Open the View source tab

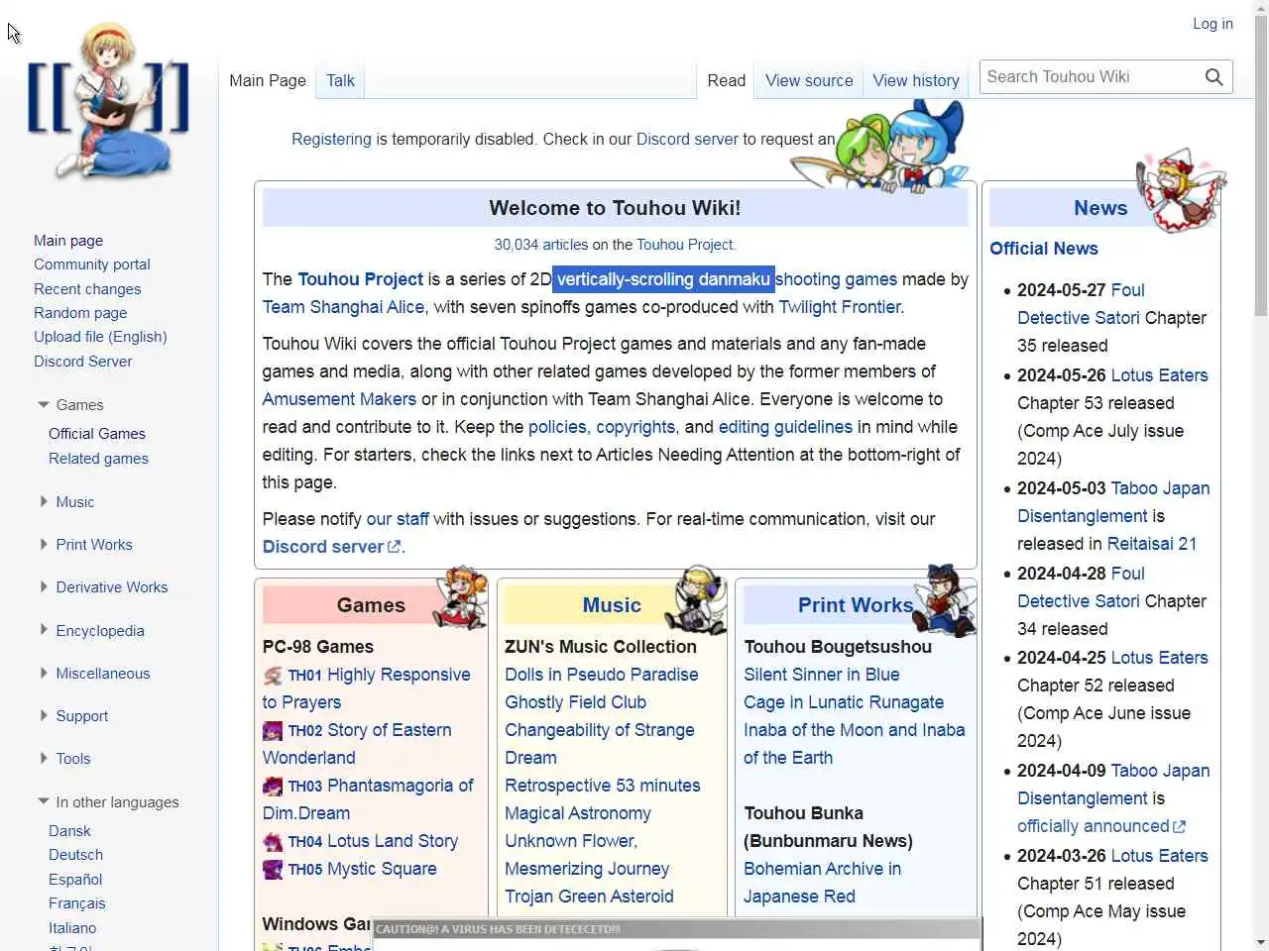809,80
